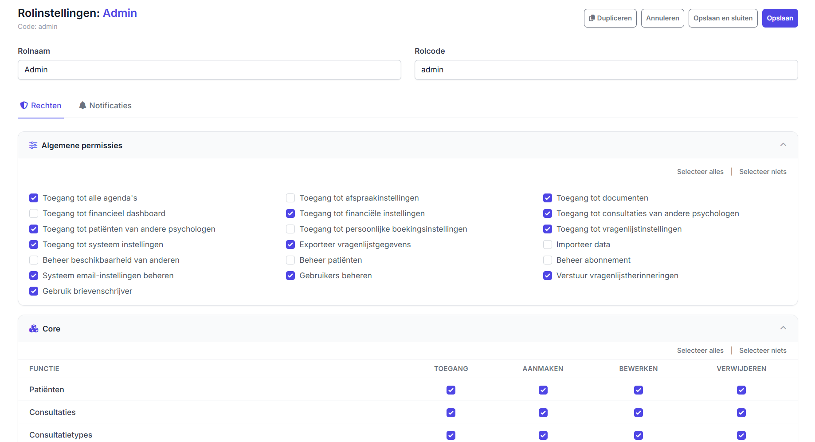Toggle Bewerken checkbox for Consultaties

click(639, 413)
